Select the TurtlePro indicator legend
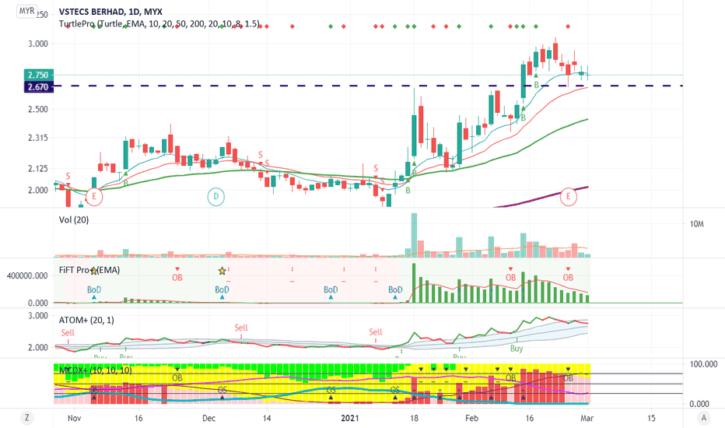725x428 pixels. pyautogui.click(x=159, y=23)
